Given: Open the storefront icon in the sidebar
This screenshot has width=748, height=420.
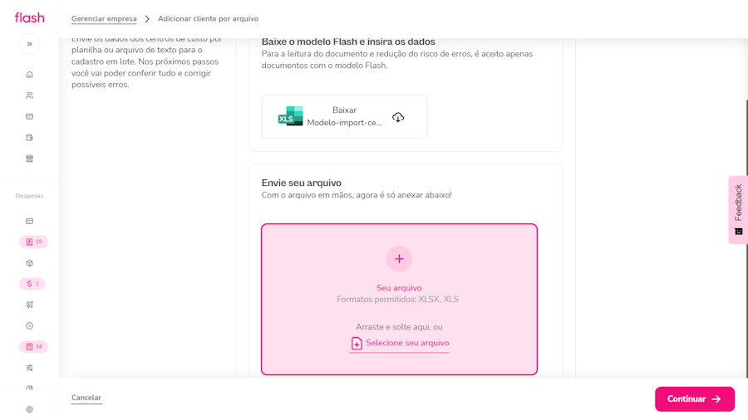Looking at the screenshot, I should tap(29, 159).
